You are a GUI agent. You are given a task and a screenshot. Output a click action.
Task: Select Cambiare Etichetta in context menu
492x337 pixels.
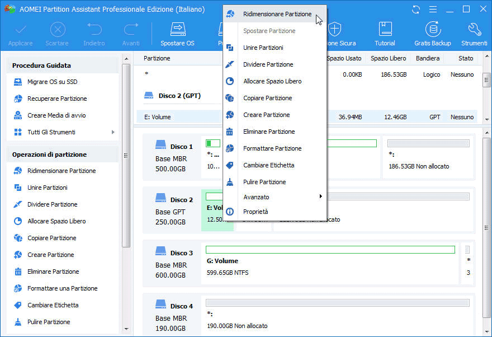[275, 165]
